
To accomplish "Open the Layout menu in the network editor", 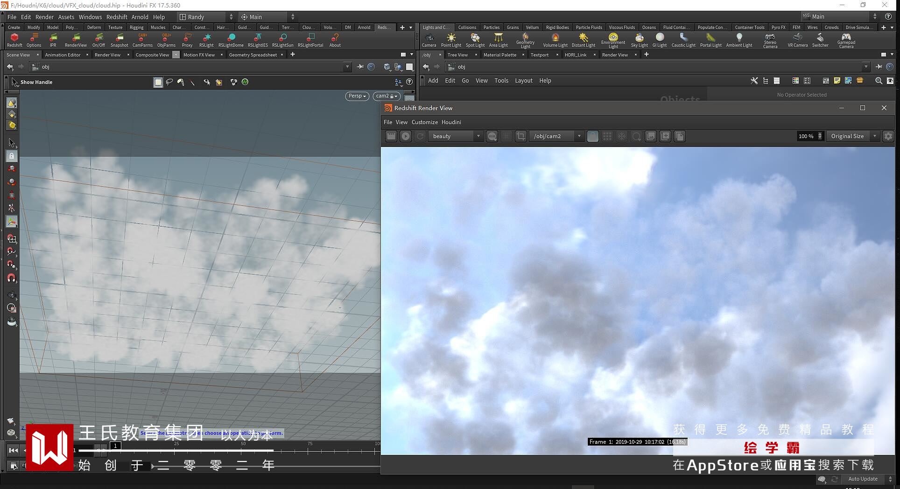I will (x=524, y=81).
